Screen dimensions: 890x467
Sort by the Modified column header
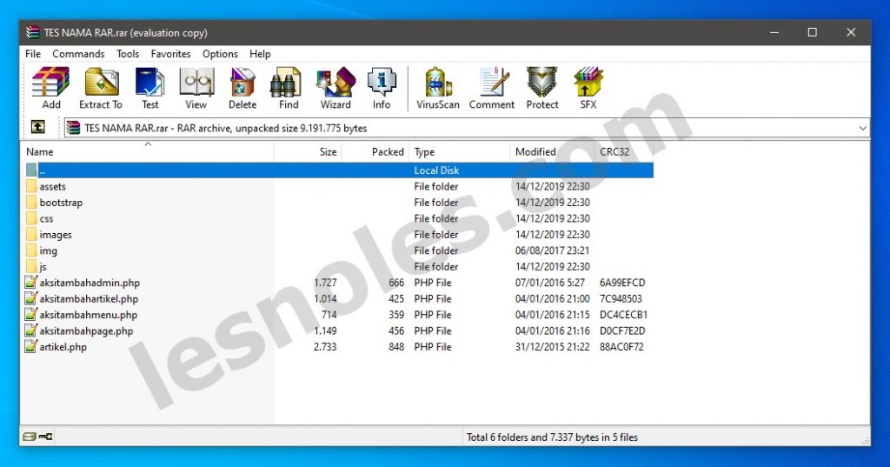[x=552, y=151]
